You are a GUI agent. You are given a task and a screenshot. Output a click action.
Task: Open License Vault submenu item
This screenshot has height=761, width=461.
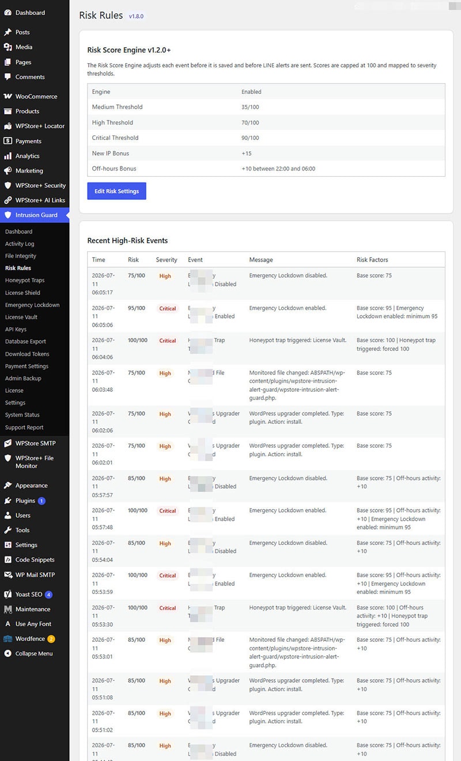21,317
